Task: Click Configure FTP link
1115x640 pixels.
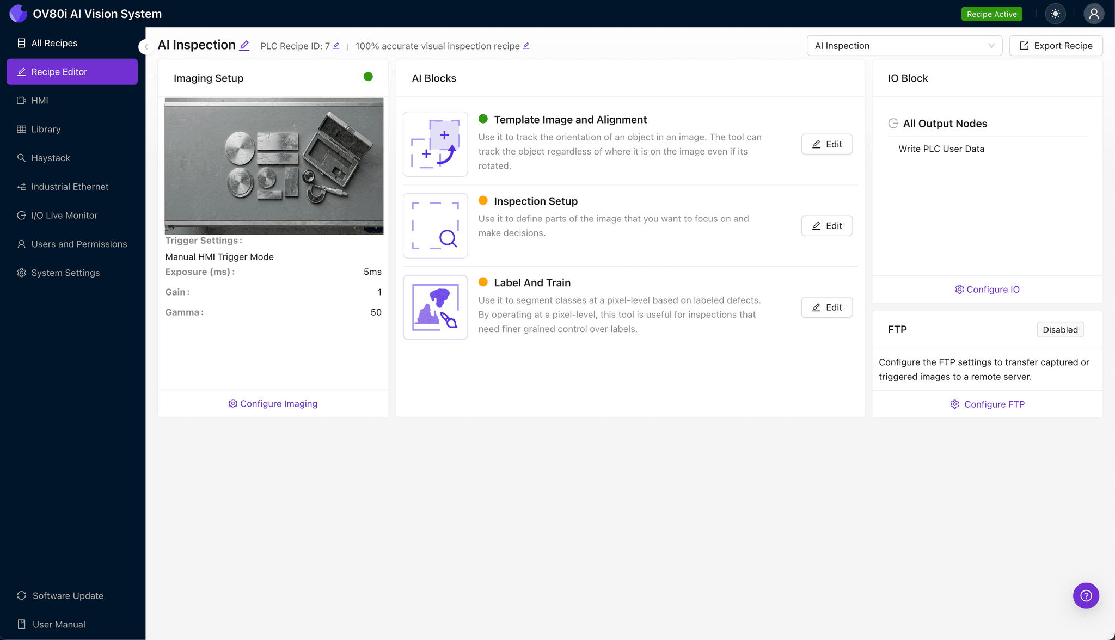Action: pos(987,404)
